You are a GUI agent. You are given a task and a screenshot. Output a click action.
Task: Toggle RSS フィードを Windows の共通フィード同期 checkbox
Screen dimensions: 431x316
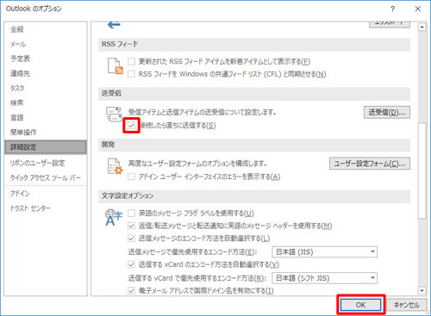(131, 74)
